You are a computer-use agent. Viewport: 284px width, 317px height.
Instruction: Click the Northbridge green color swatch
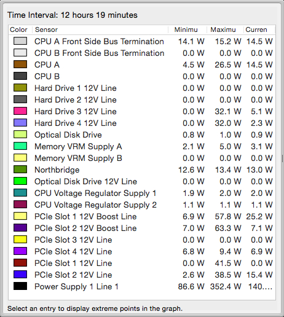click(x=20, y=170)
